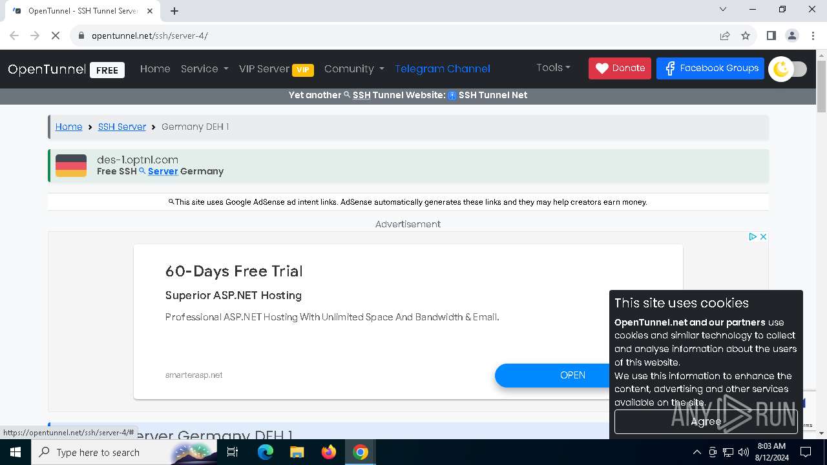This screenshot has width=827, height=465.
Task: Open the Chrome three-dot menu
Action: (813, 36)
